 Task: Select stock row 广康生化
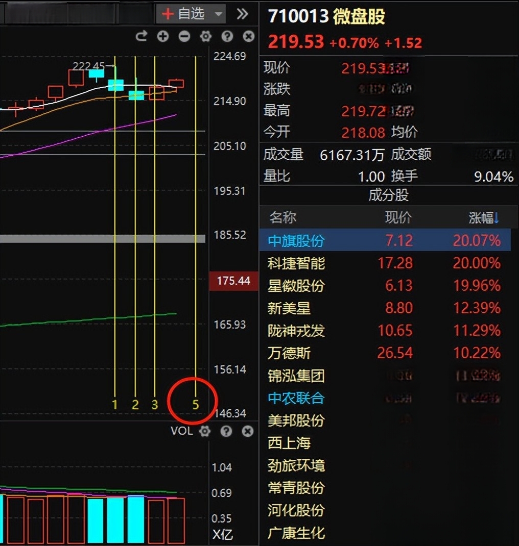click(385, 533)
